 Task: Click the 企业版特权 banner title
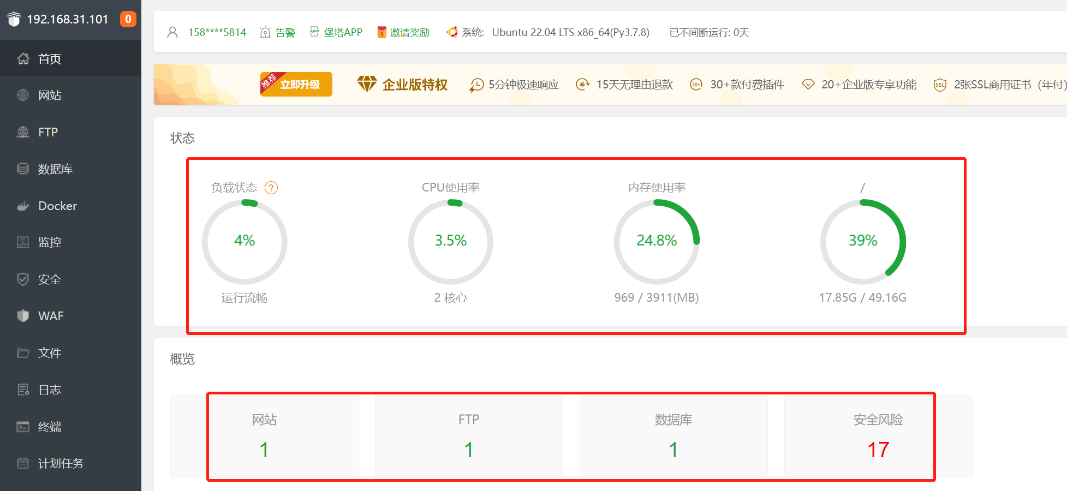(415, 85)
